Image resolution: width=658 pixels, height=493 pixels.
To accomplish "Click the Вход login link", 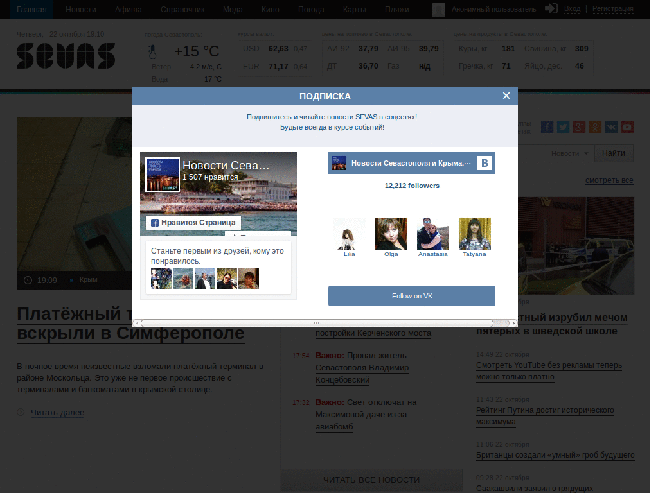I will (572, 8).
